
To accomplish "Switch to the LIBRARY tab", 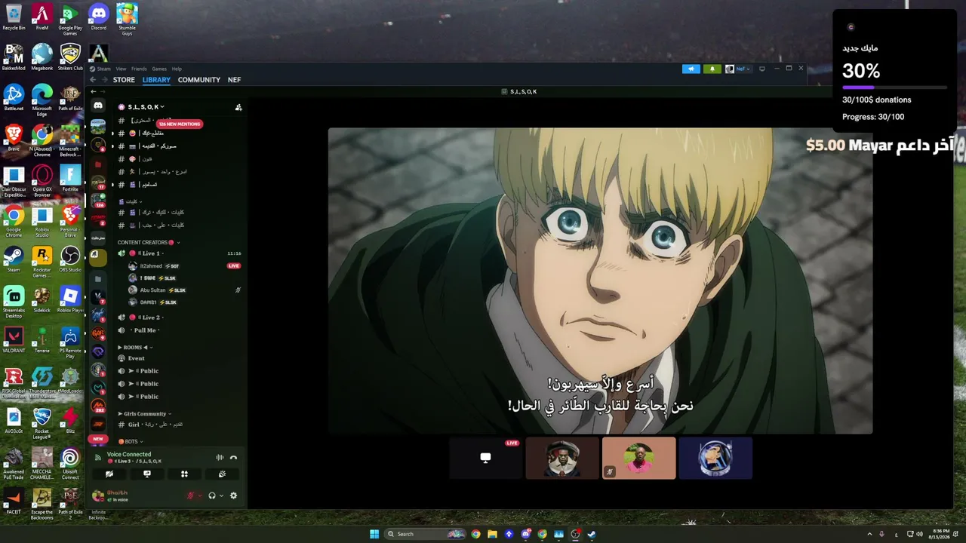I will 156,80.
